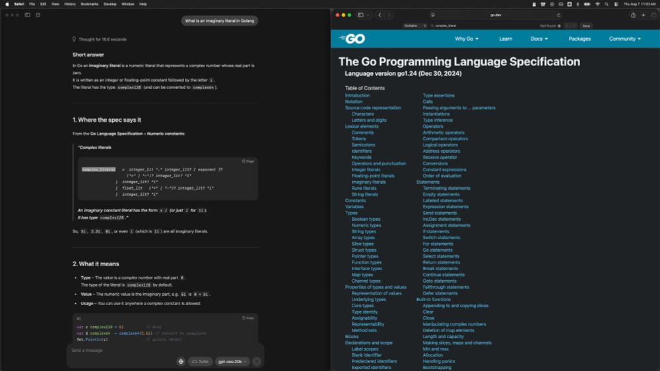Start a new chat with compose icon

[x=38, y=14]
